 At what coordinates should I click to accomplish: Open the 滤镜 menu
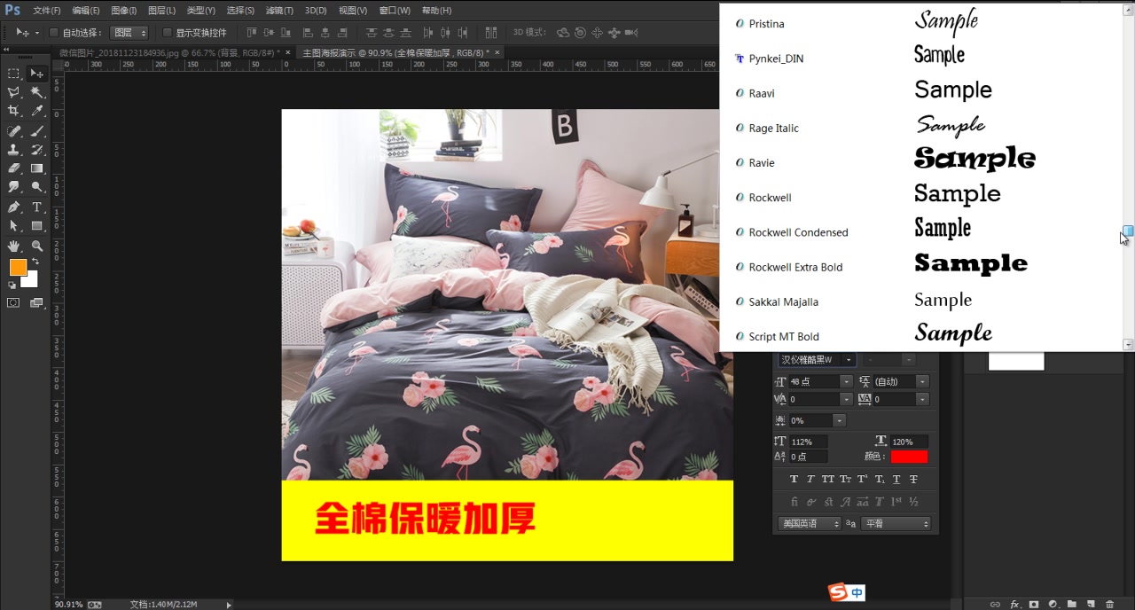pyautogui.click(x=277, y=10)
